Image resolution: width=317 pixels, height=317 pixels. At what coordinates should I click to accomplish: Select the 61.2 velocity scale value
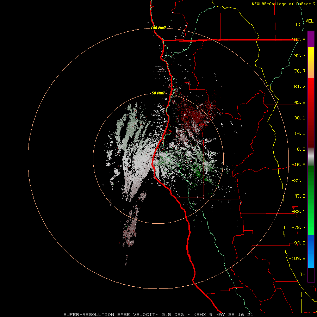300,87
